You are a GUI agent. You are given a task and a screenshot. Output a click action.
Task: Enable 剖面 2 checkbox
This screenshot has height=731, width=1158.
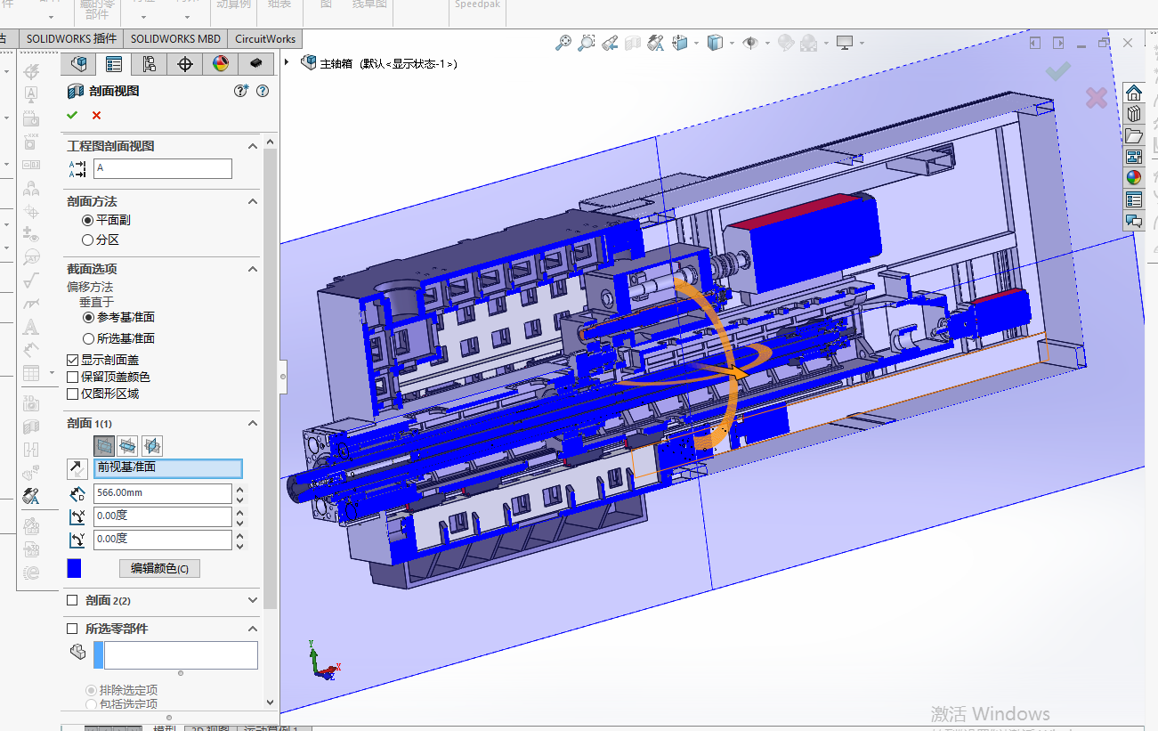73,600
